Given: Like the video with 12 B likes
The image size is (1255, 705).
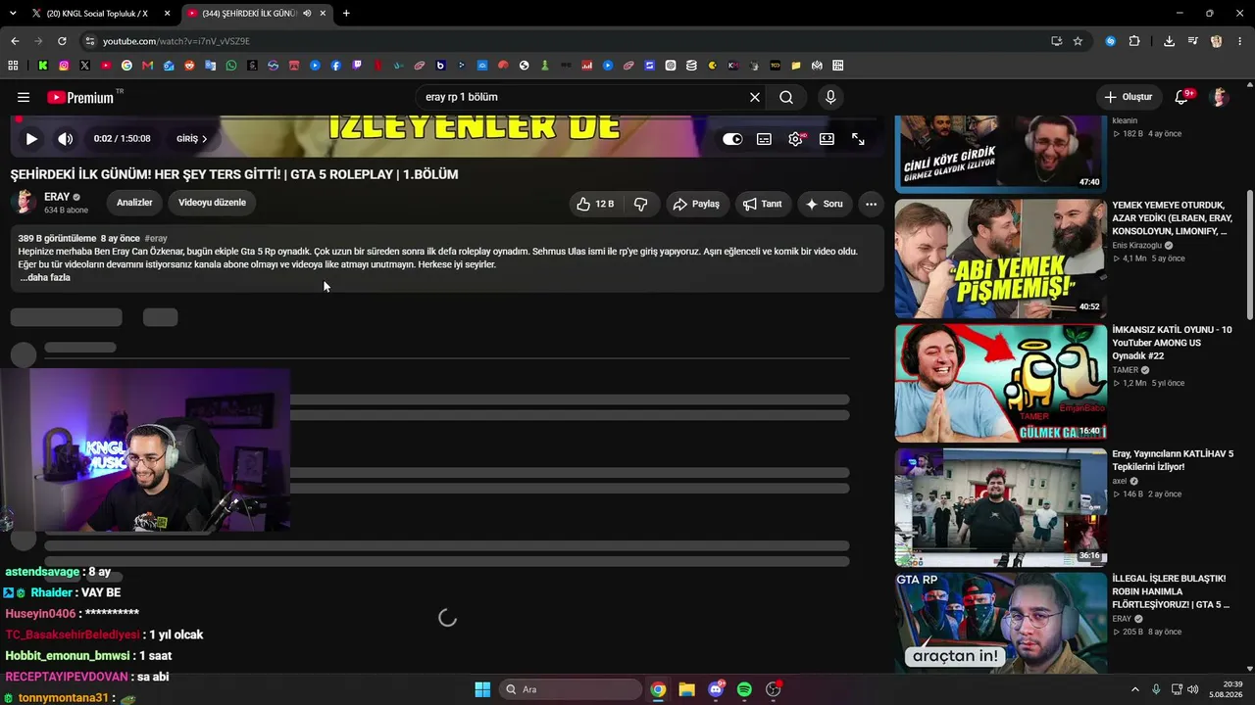Looking at the screenshot, I should 595,204.
